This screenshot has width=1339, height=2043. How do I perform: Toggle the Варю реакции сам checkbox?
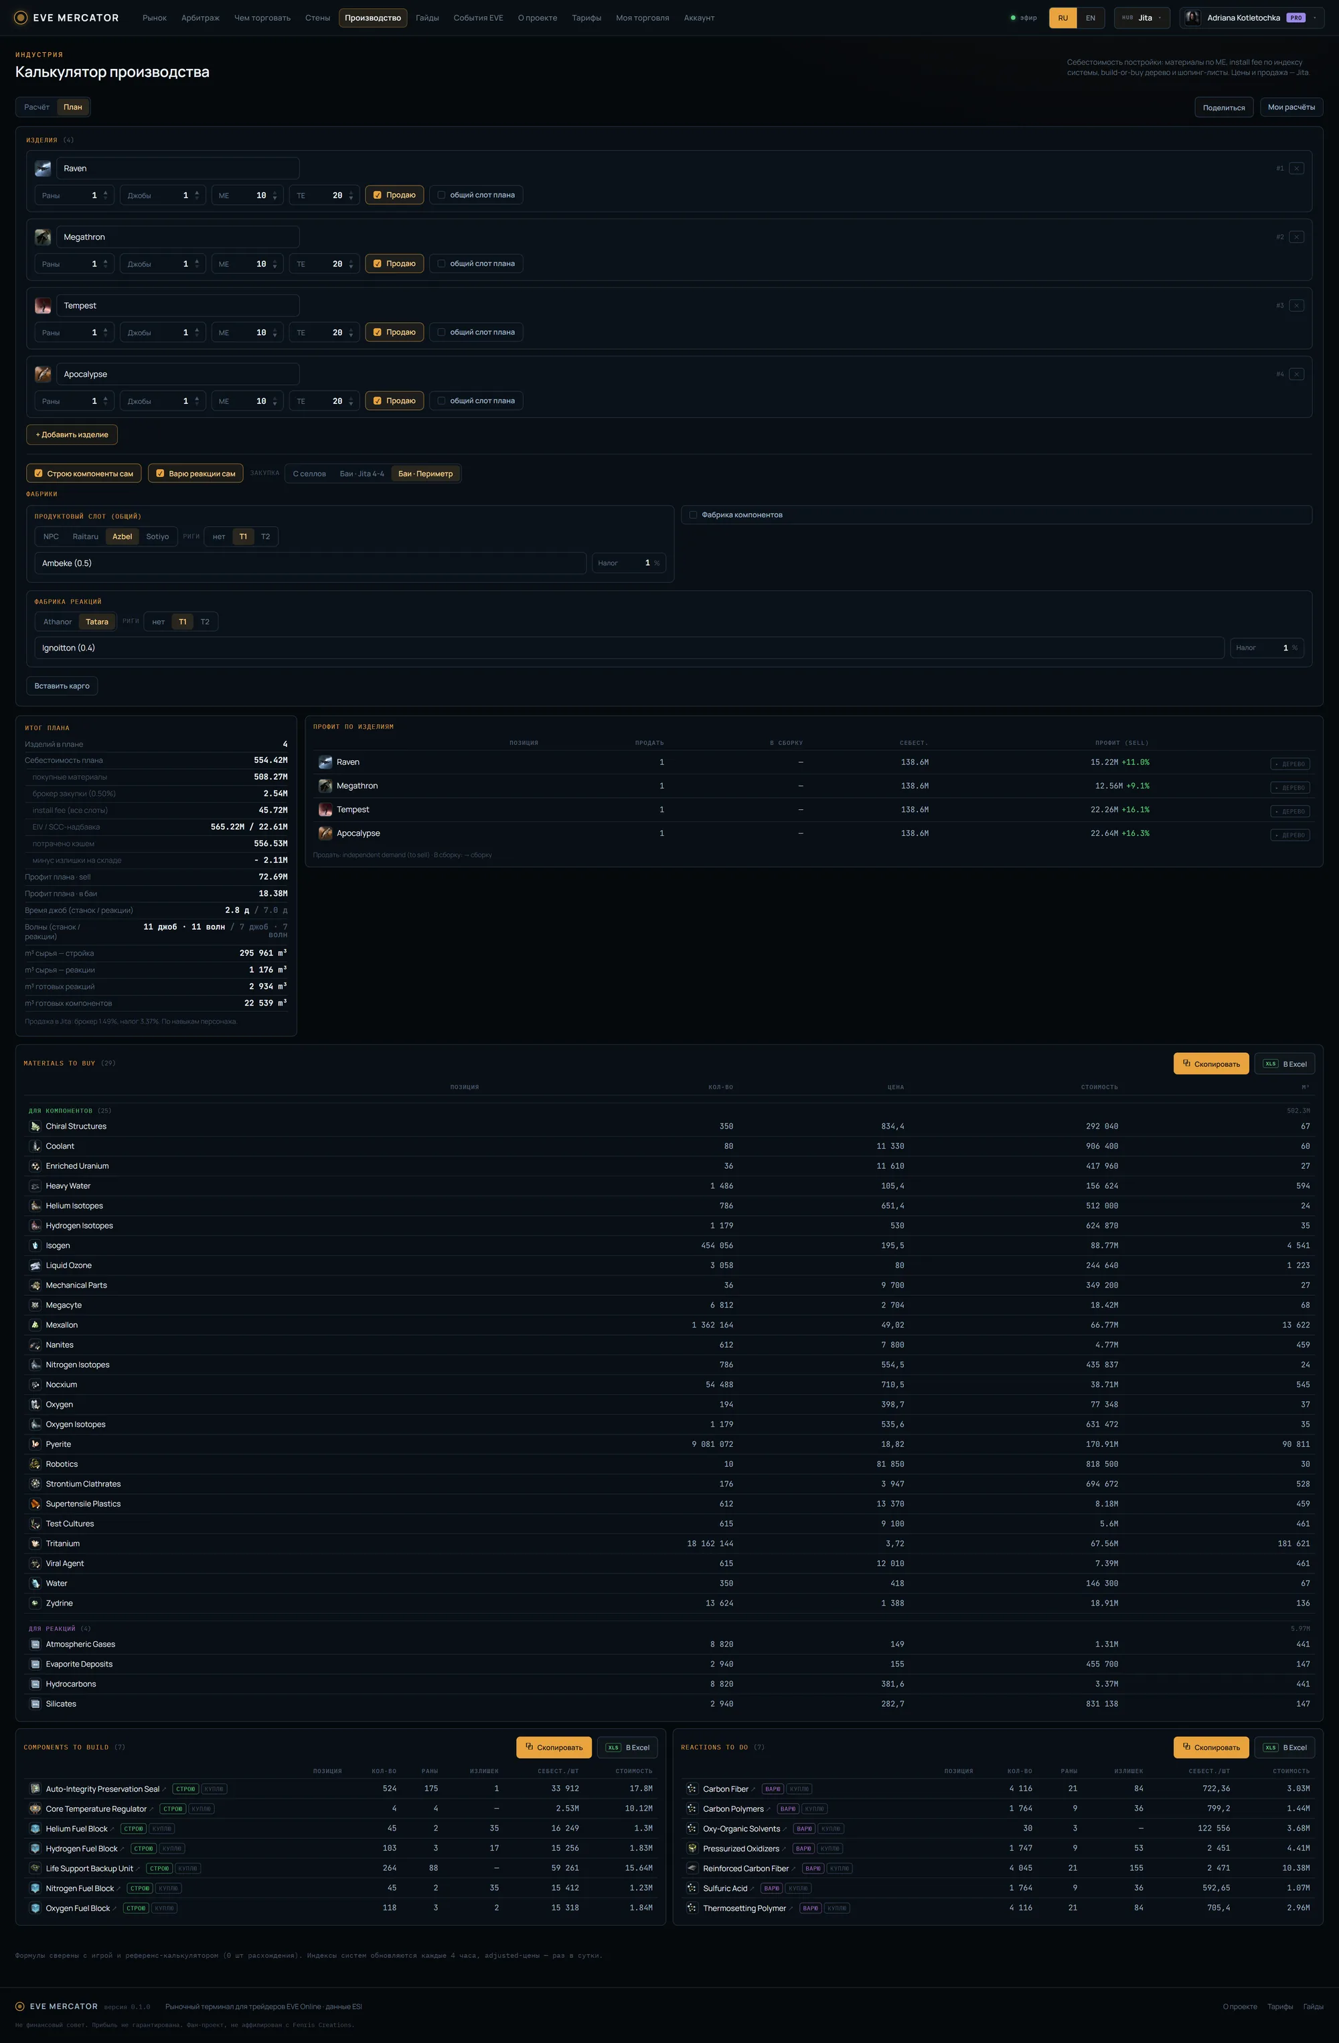point(159,474)
